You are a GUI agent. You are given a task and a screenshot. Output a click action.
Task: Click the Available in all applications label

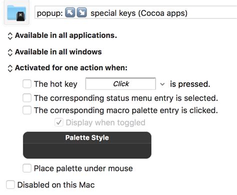point(66,35)
